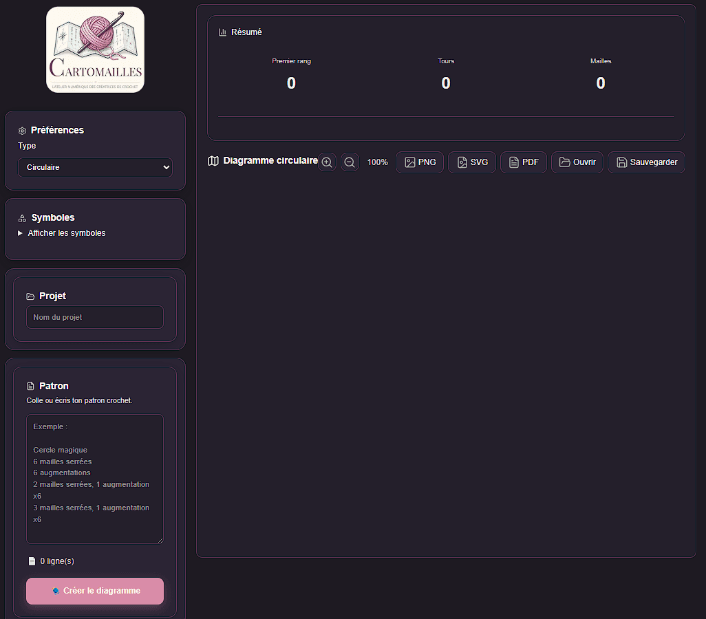Screen dimensions: 706x619
Task: Click the Créer le diagramme button
Action: [x=95, y=591]
